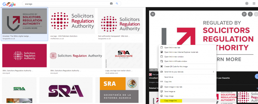Select 'Save image as'
The height and width of the screenshot is (104, 258).
click(x=187, y=91)
